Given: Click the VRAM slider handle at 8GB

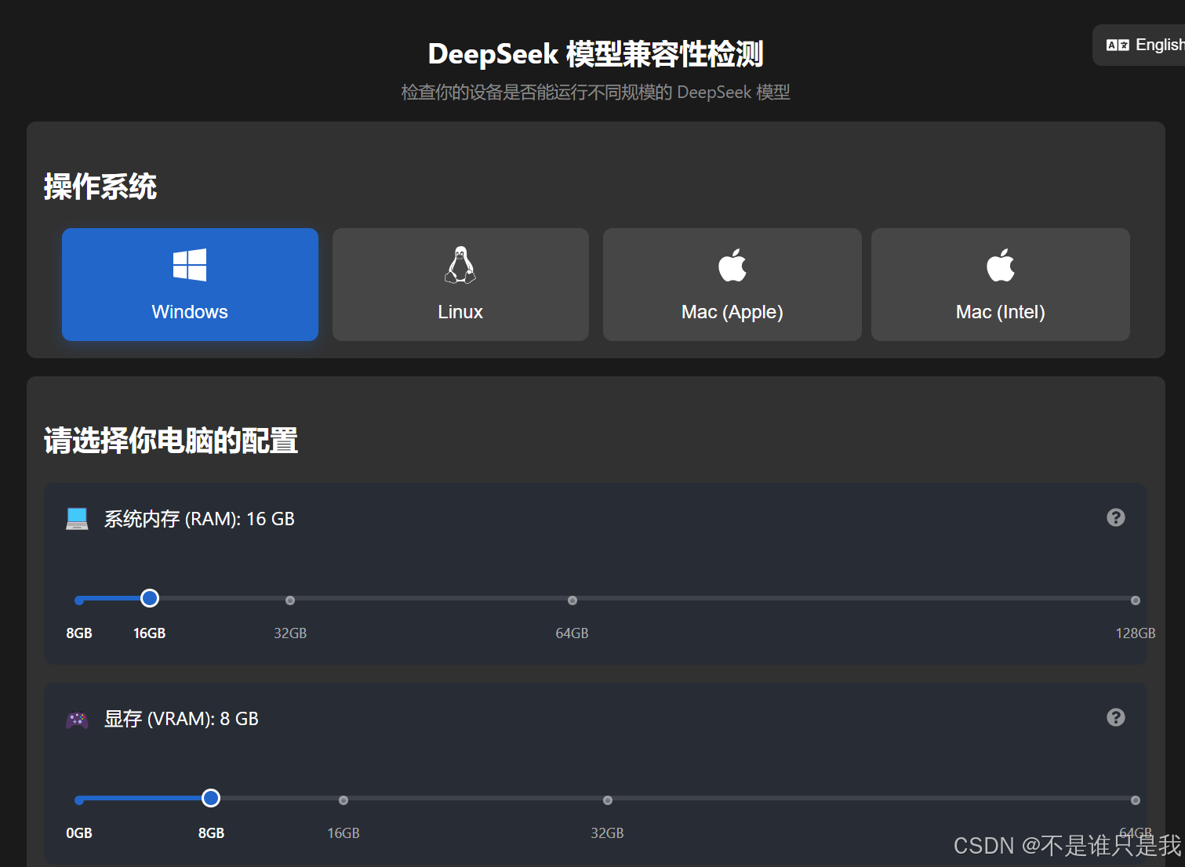Looking at the screenshot, I should tap(211, 799).
